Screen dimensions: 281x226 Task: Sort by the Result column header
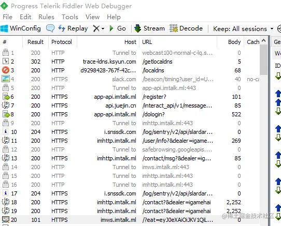click(35, 42)
